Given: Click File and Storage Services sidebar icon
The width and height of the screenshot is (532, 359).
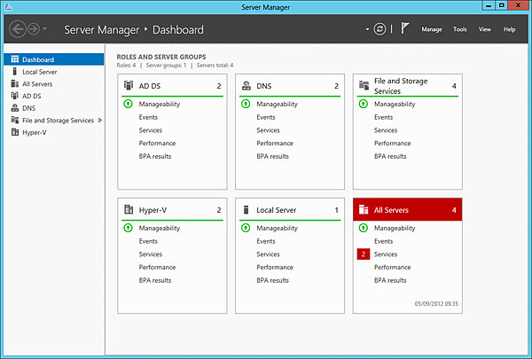Looking at the screenshot, I should click(14, 120).
